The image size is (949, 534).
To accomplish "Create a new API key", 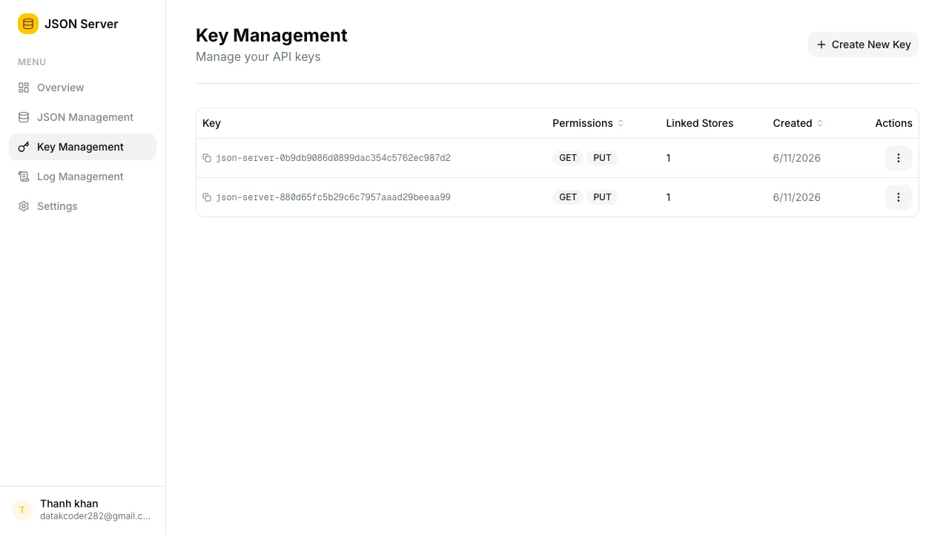I will tap(863, 44).
